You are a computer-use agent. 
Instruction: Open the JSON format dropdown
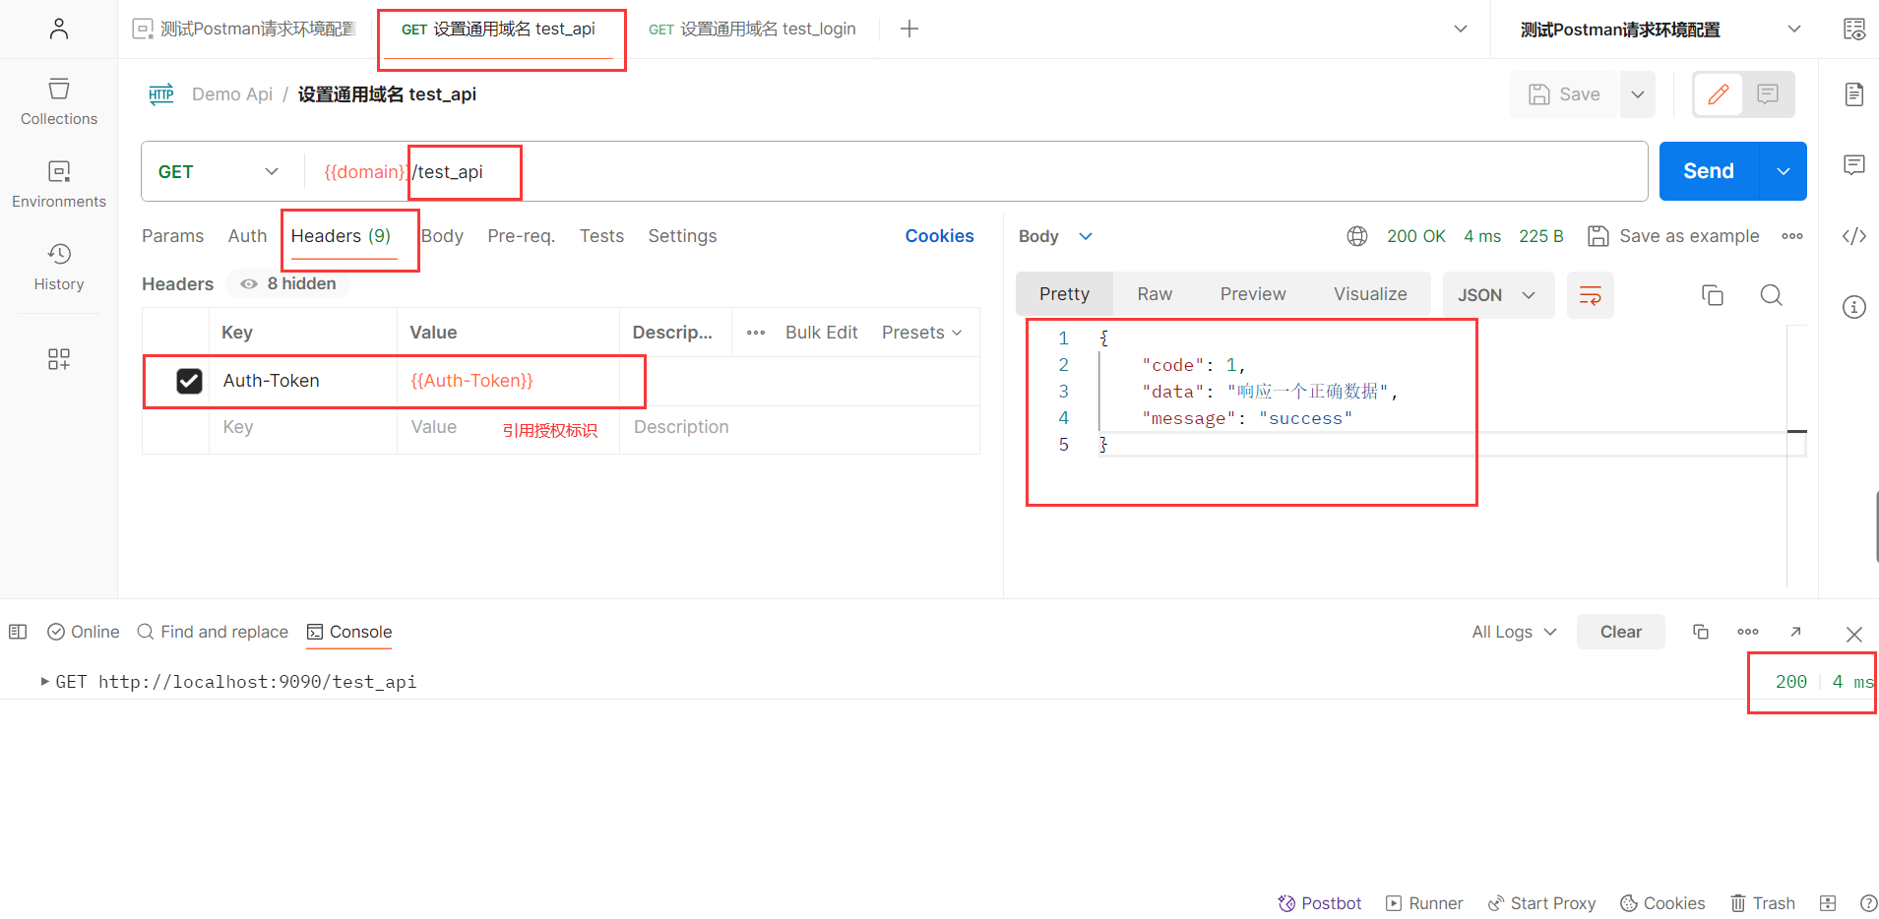coord(1498,295)
